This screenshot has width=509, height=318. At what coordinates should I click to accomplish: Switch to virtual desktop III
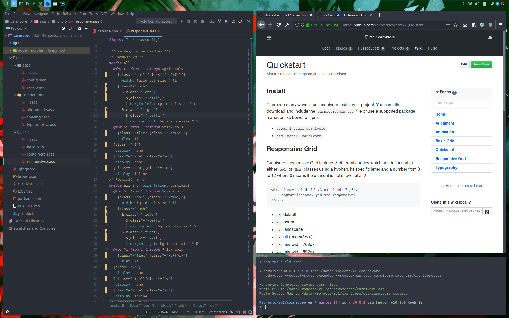[x=21, y=4]
